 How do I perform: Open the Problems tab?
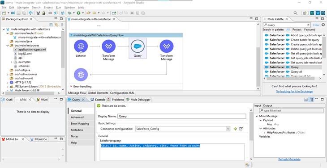(x=116, y=100)
